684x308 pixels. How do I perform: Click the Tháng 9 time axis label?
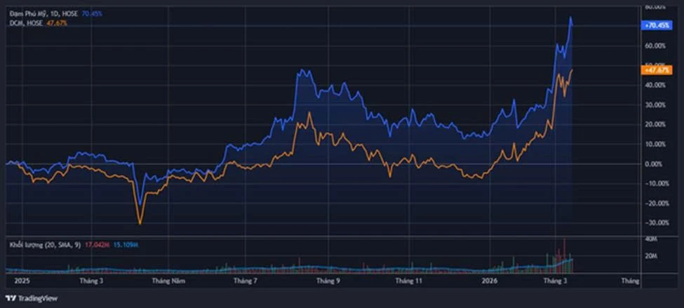[328, 281]
